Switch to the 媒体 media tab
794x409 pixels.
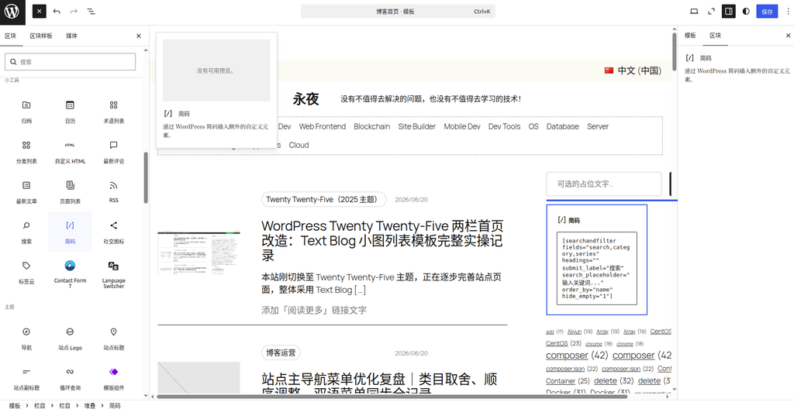tap(72, 36)
